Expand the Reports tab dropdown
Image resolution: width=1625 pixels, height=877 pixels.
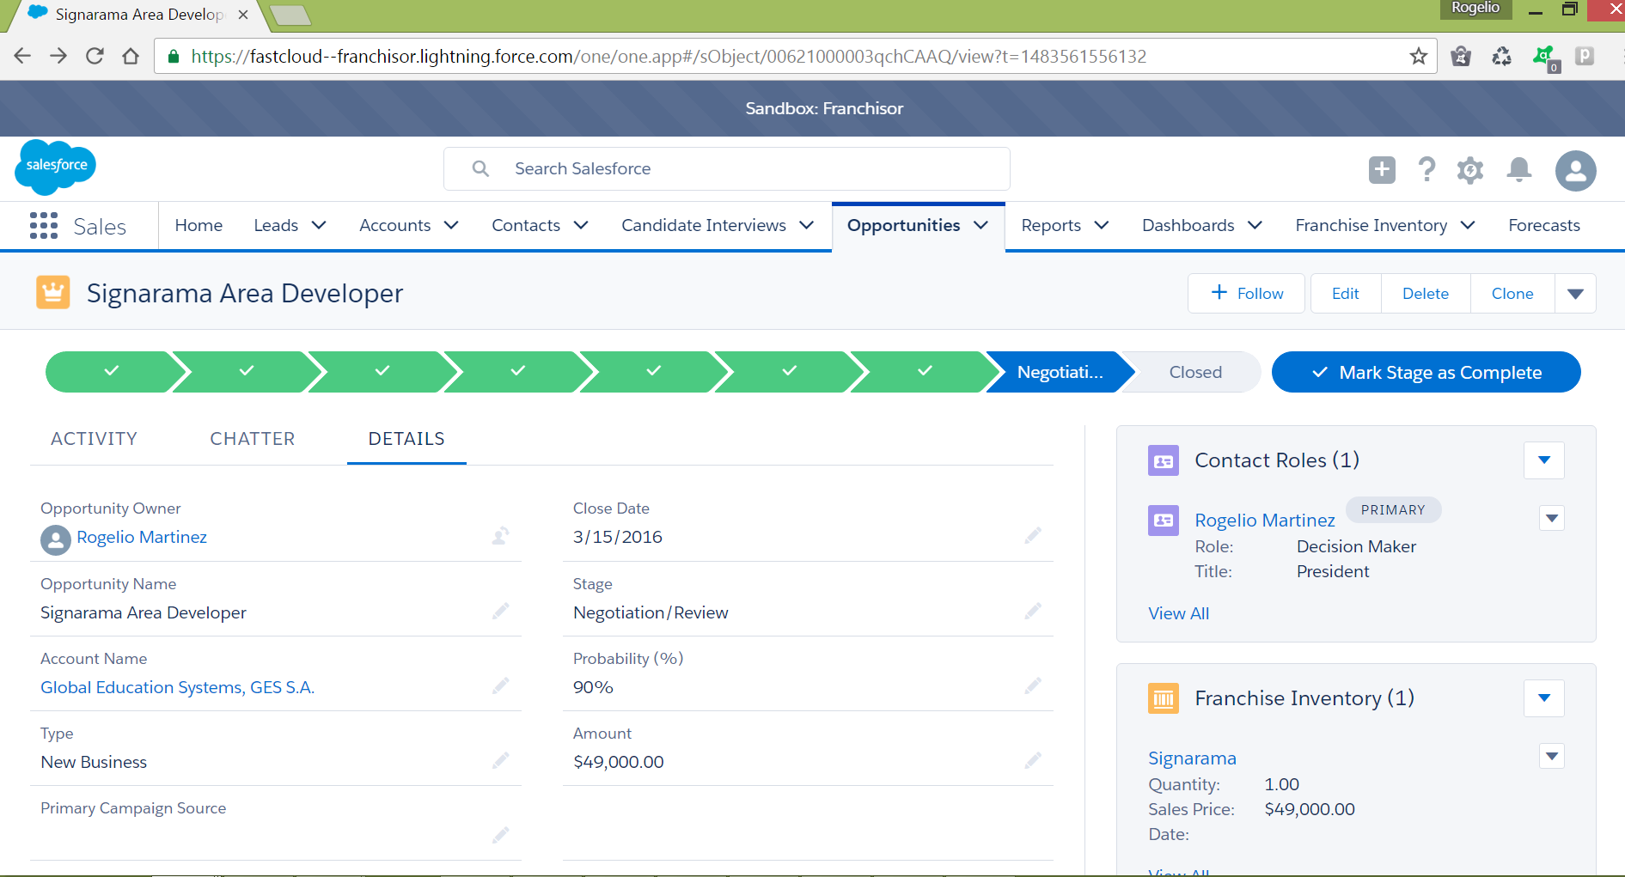(x=1102, y=225)
